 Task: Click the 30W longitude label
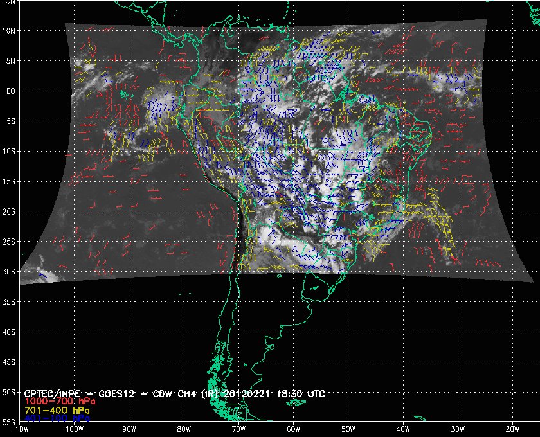pos(458,429)
